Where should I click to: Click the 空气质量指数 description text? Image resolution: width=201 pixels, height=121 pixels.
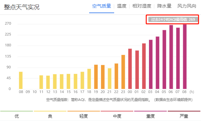click(119, 100)
